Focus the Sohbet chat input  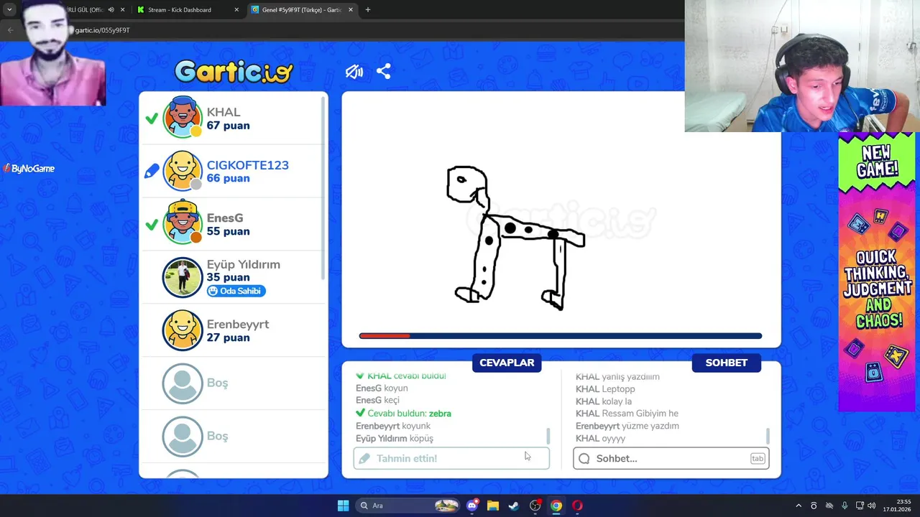[671, 458]
